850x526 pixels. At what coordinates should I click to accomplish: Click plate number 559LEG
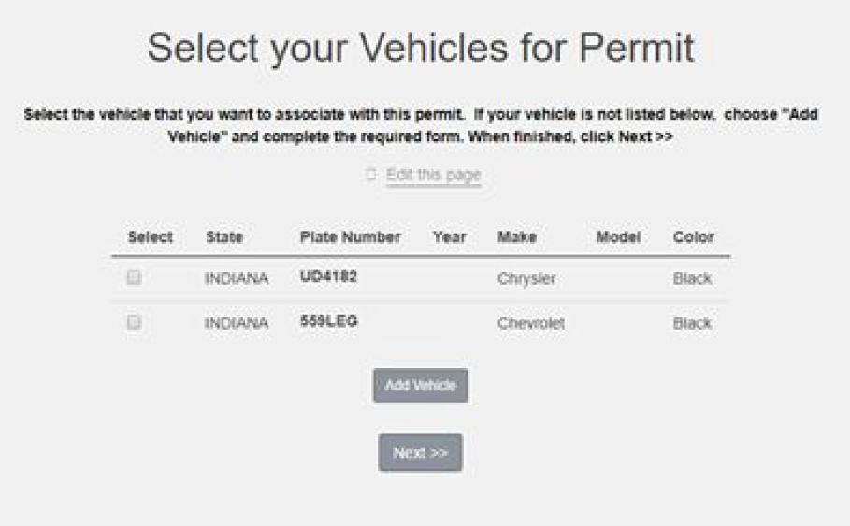[328, 320]
